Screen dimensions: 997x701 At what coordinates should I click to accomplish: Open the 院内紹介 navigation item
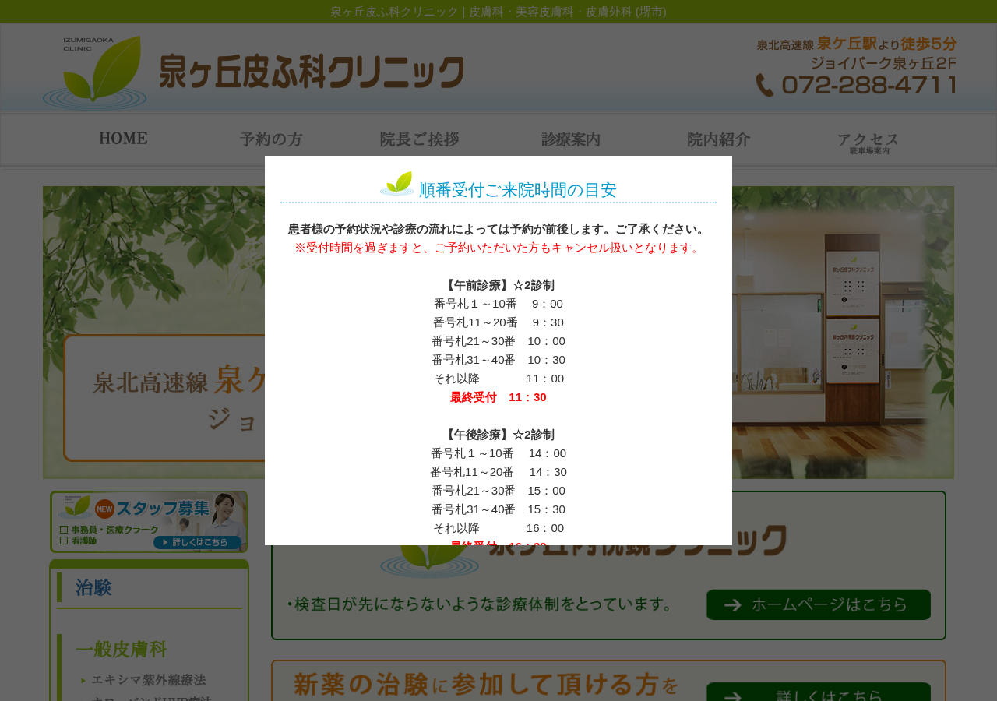718,139
